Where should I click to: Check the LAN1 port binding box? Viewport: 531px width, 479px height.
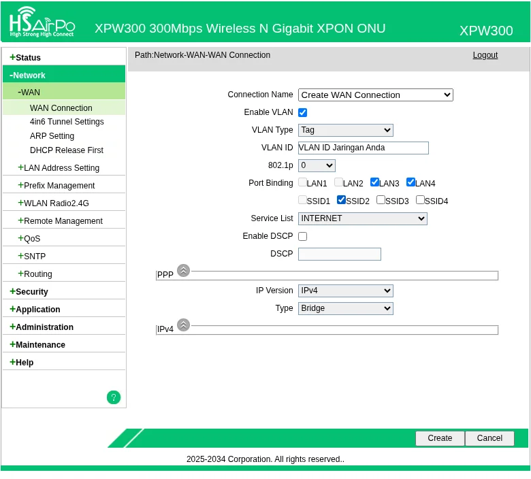pos(302,182)
